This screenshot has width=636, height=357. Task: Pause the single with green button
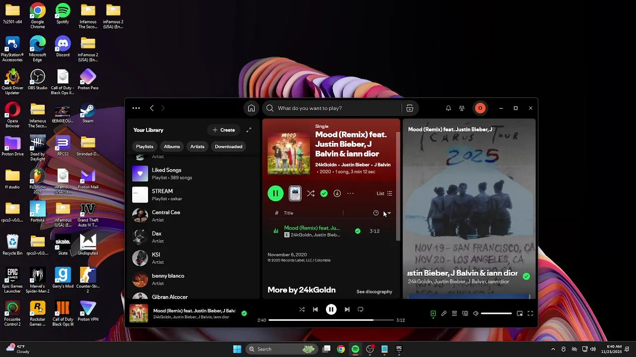point(275,193)
